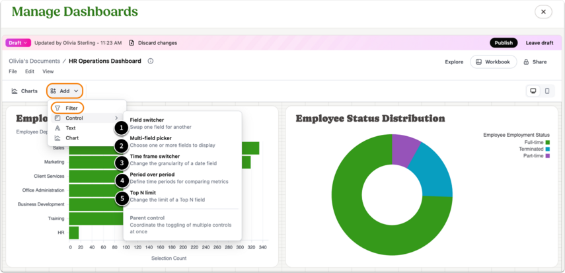Open the File menu
This screenshot has width=565, height=273.
13,71
